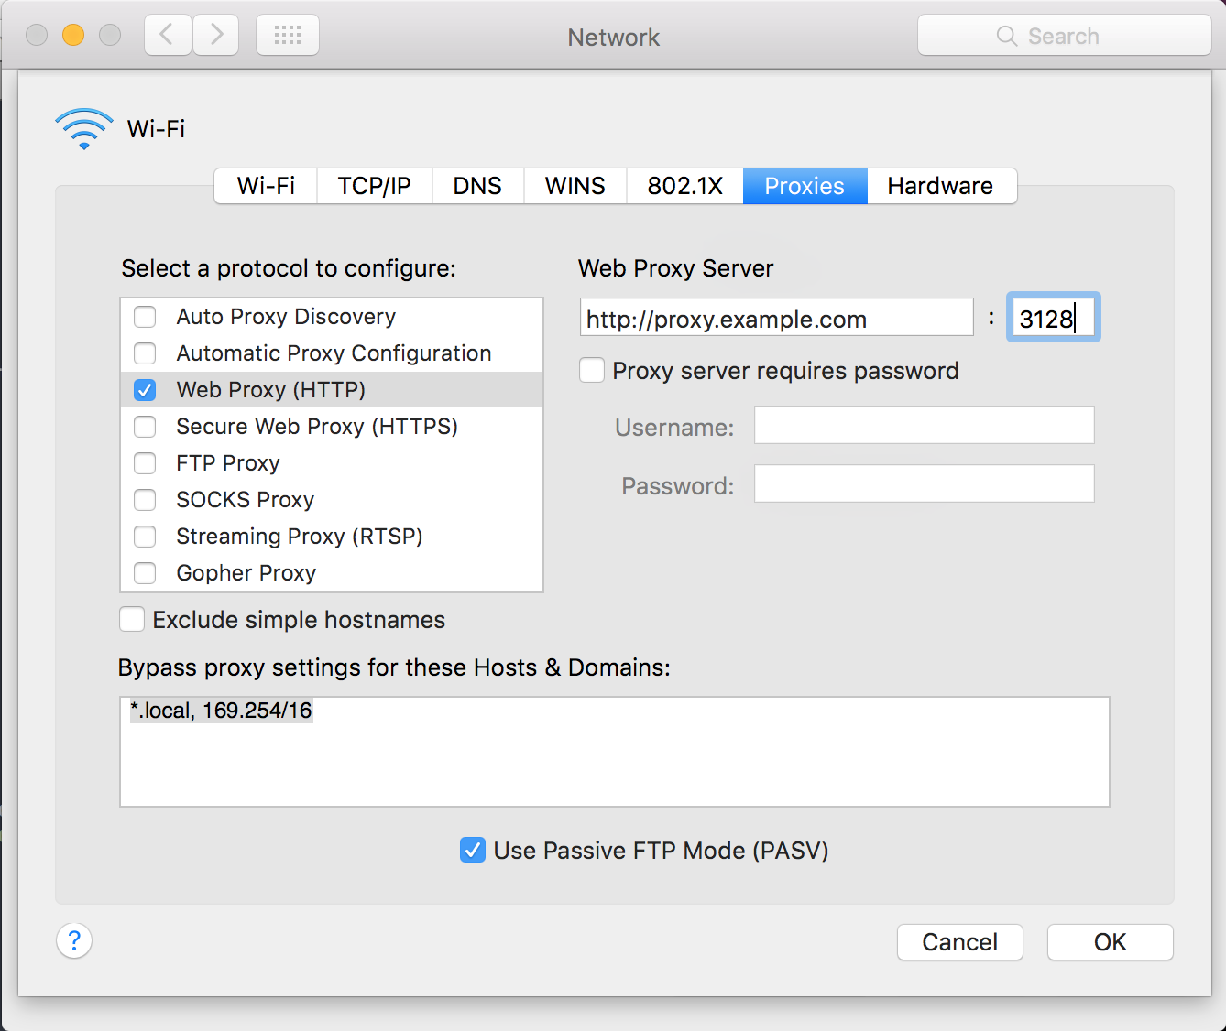Check Proxy server requires password

[x=591, y=370]
